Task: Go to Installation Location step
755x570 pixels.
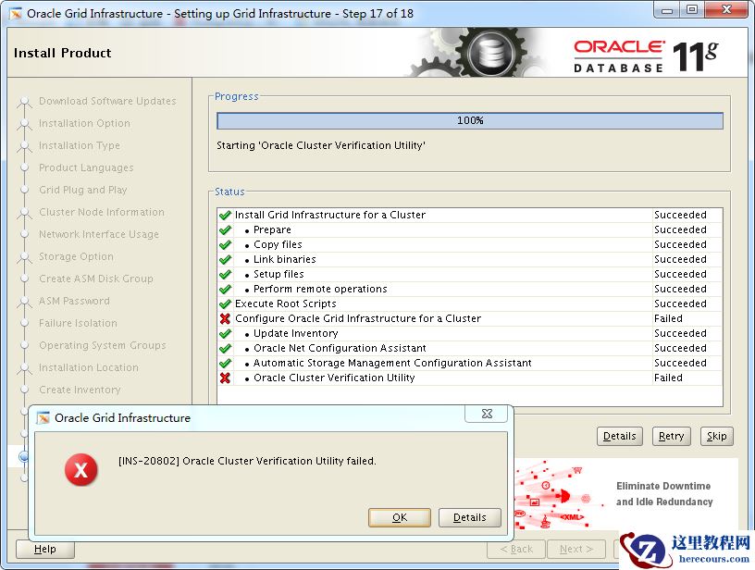Action: [89, 367]
